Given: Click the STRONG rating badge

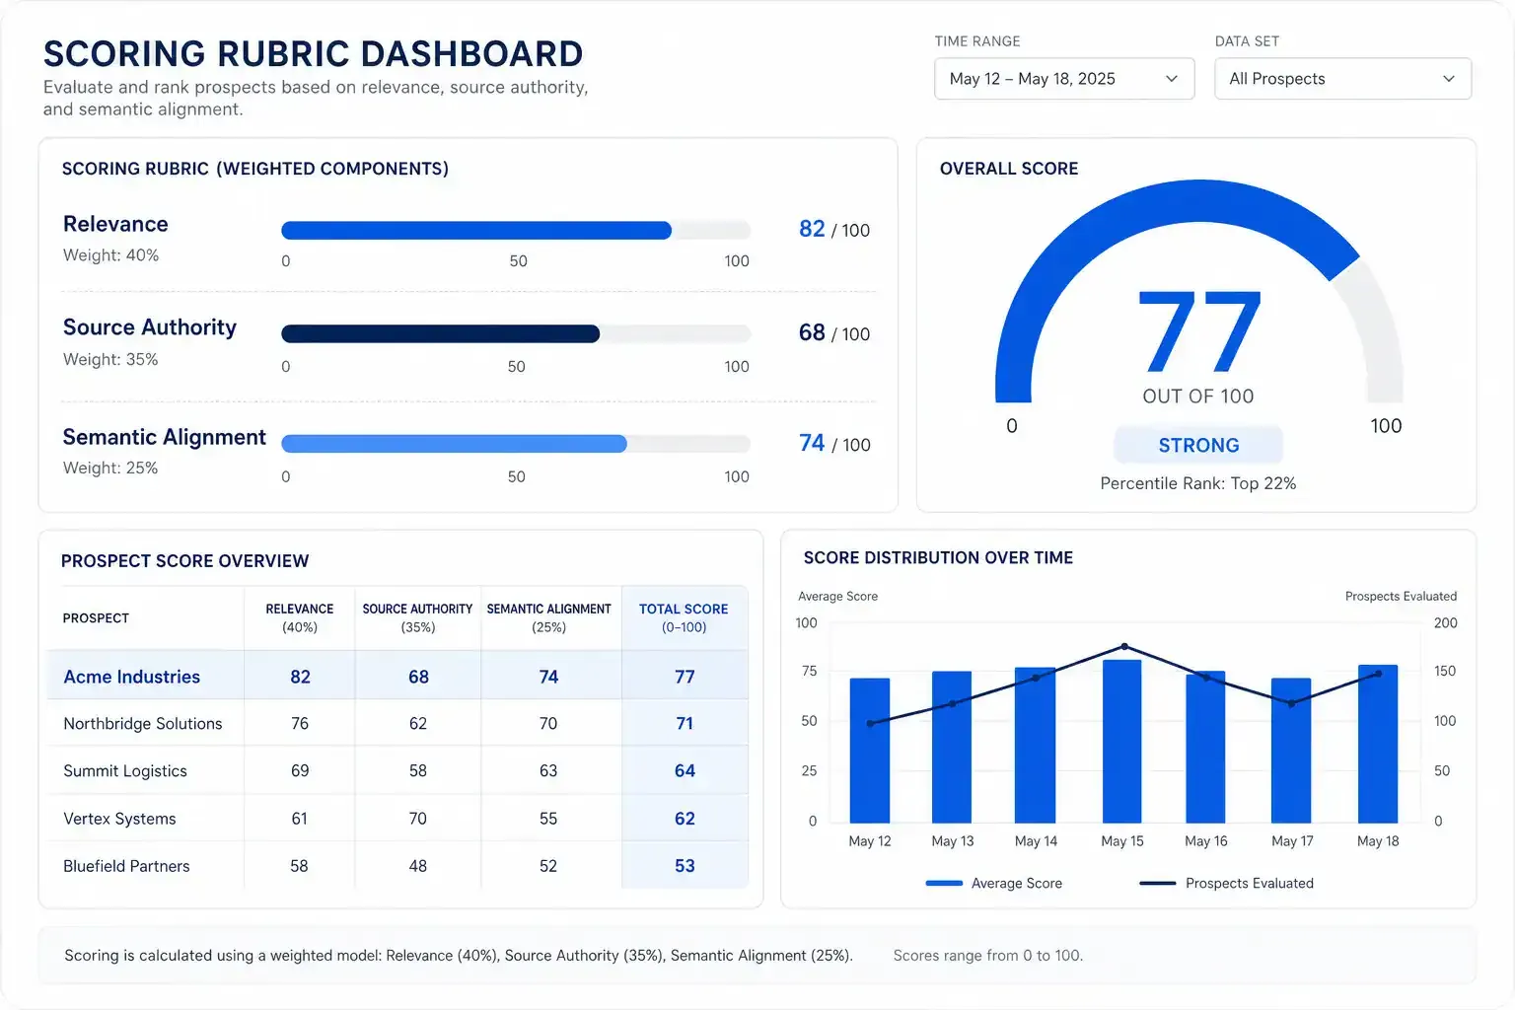Looking at the screenshot, I should pos(1198,445).
